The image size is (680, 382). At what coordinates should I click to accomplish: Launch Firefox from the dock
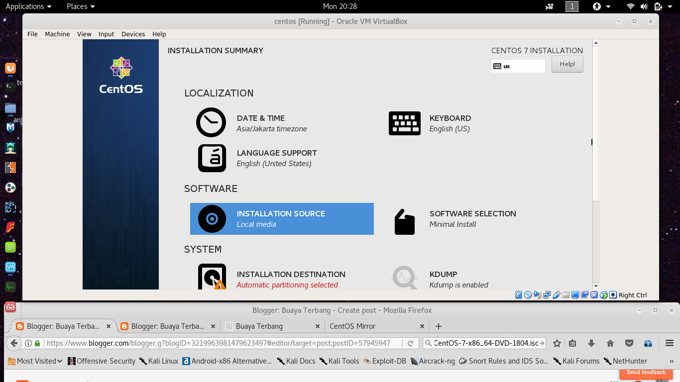pos(10,68)
